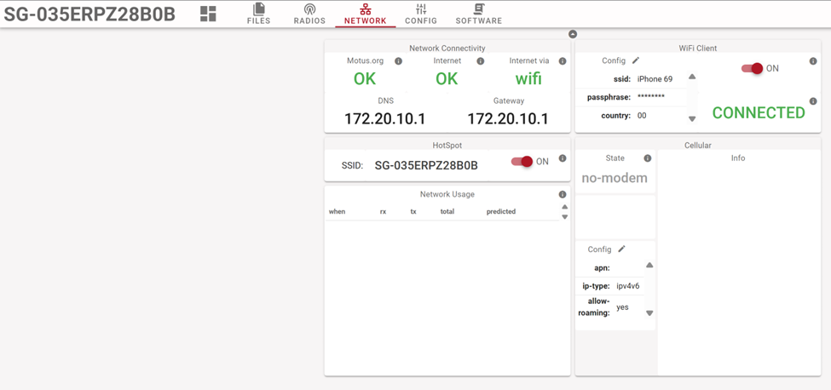The width and height of the screenshot is (831, 390).
Task: Toggle the WiFi Client switch off
Action: 752,69
